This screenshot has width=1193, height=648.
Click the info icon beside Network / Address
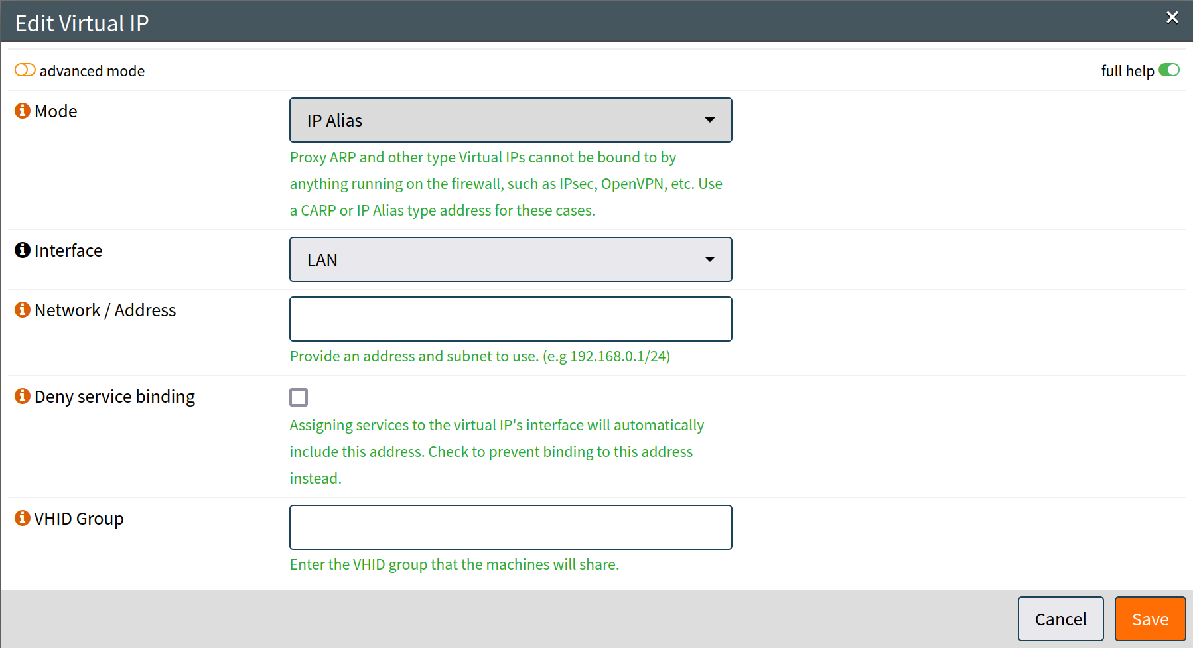click(22, 310)
